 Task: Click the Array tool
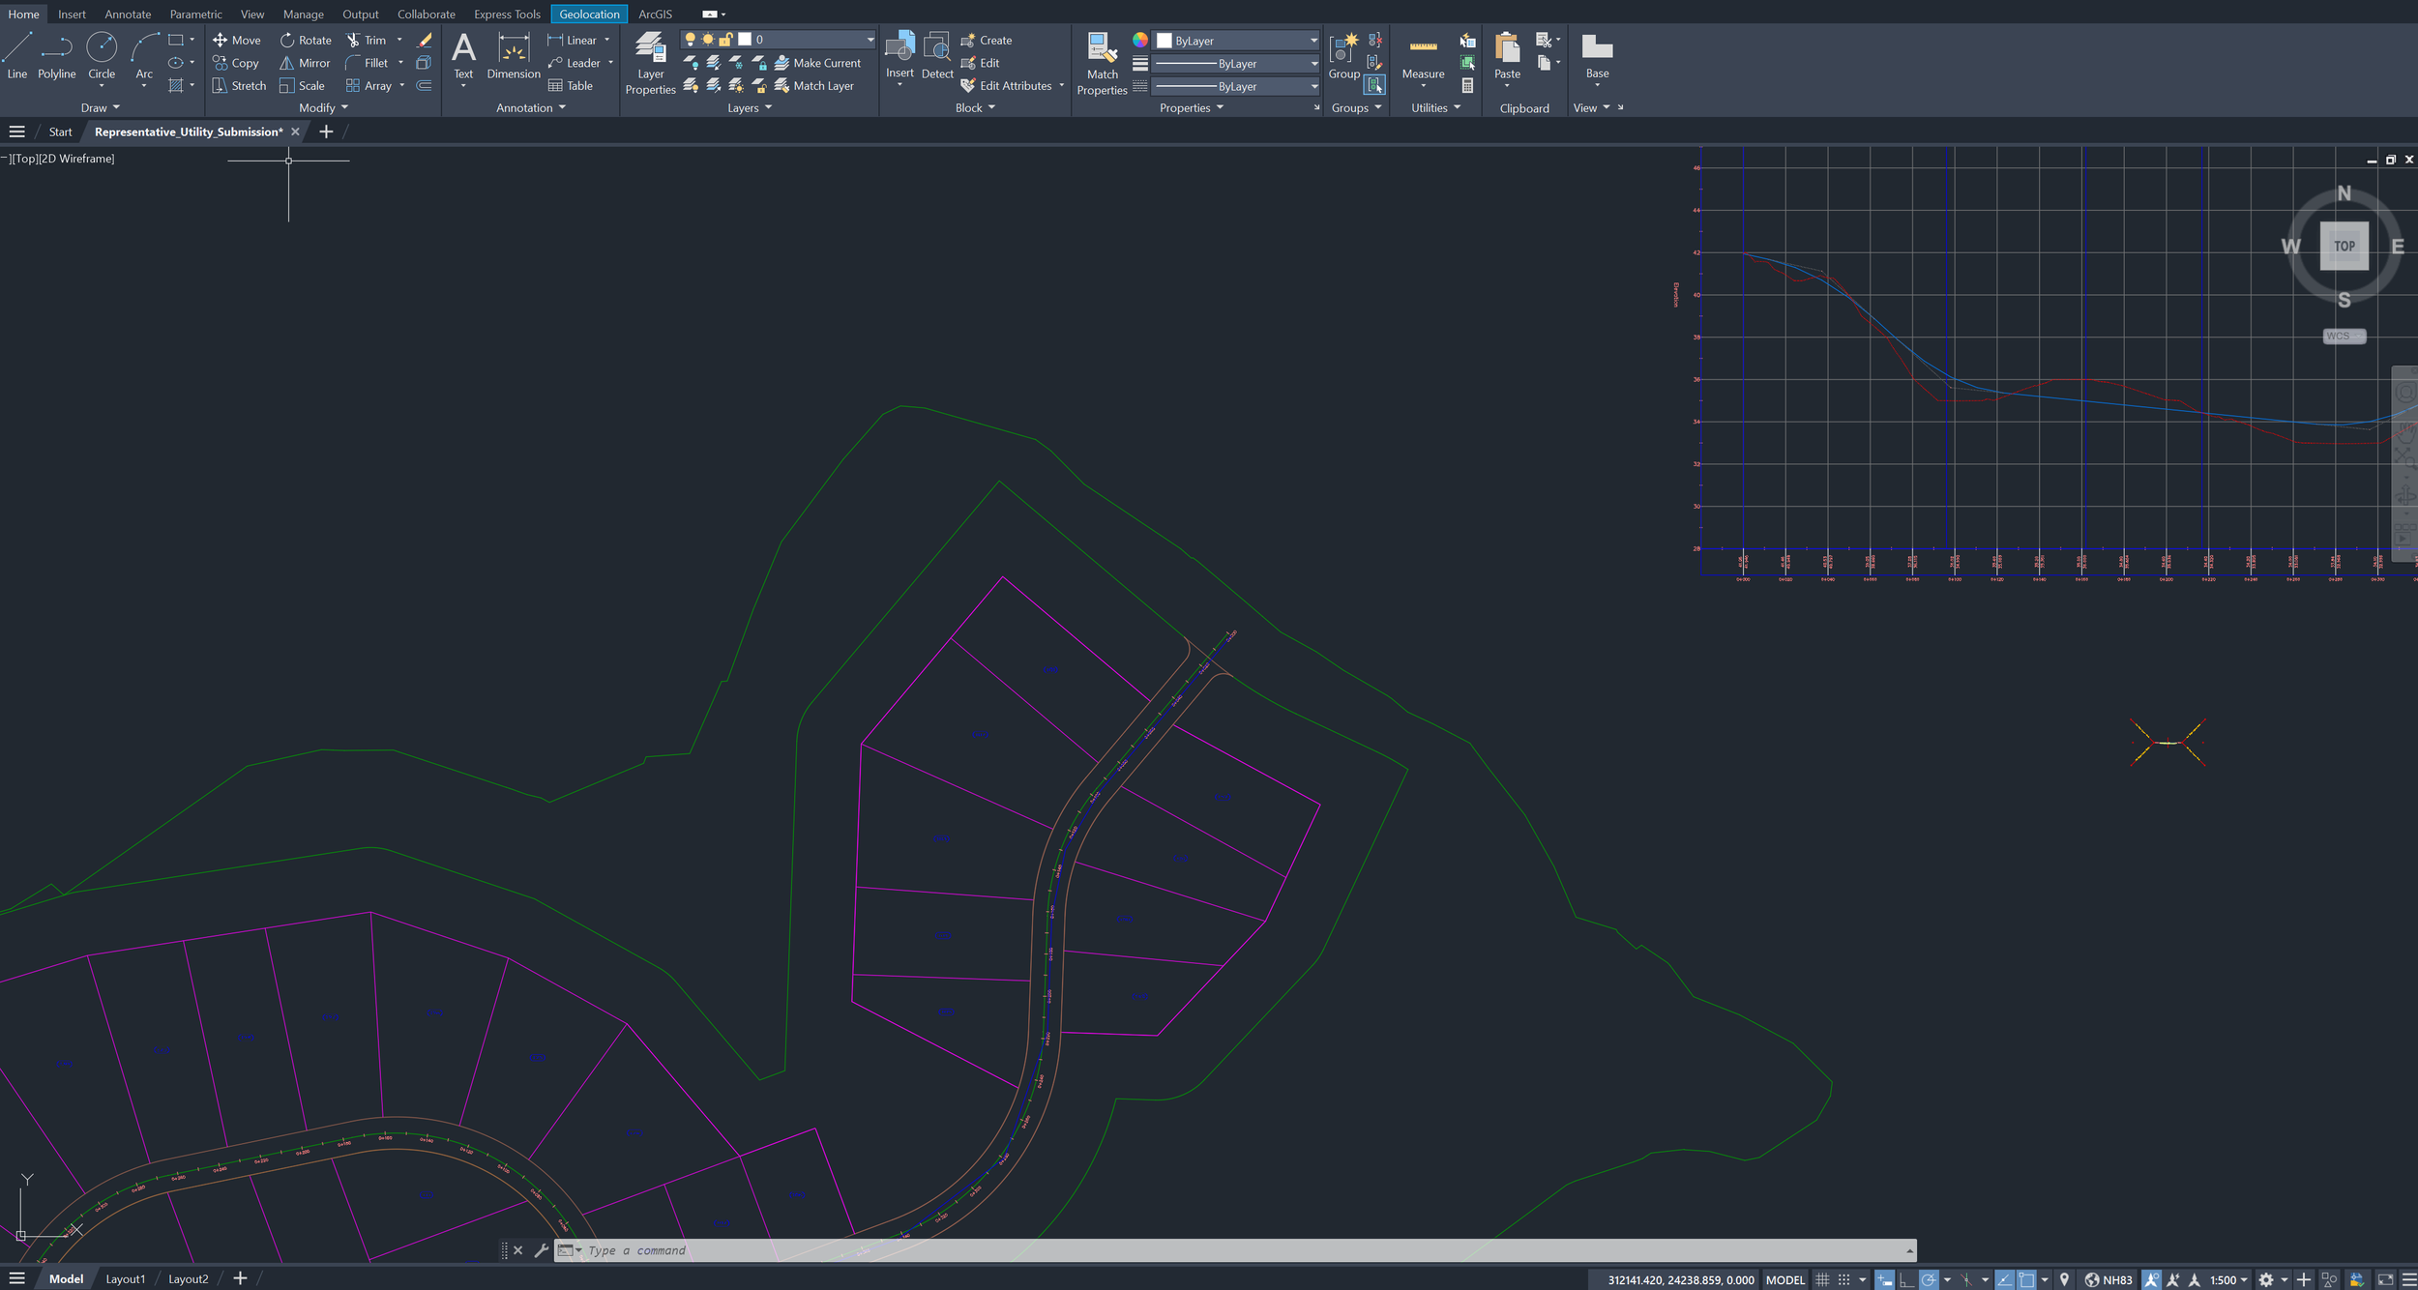369,85
